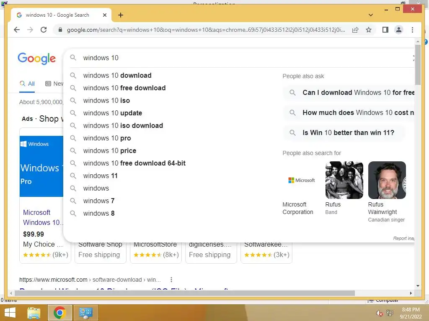
Task: Click magnifier icon beside windows 8
Action: pos(73,213)
